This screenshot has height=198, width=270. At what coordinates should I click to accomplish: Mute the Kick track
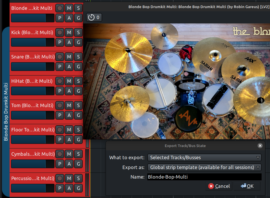click(69, 32)
